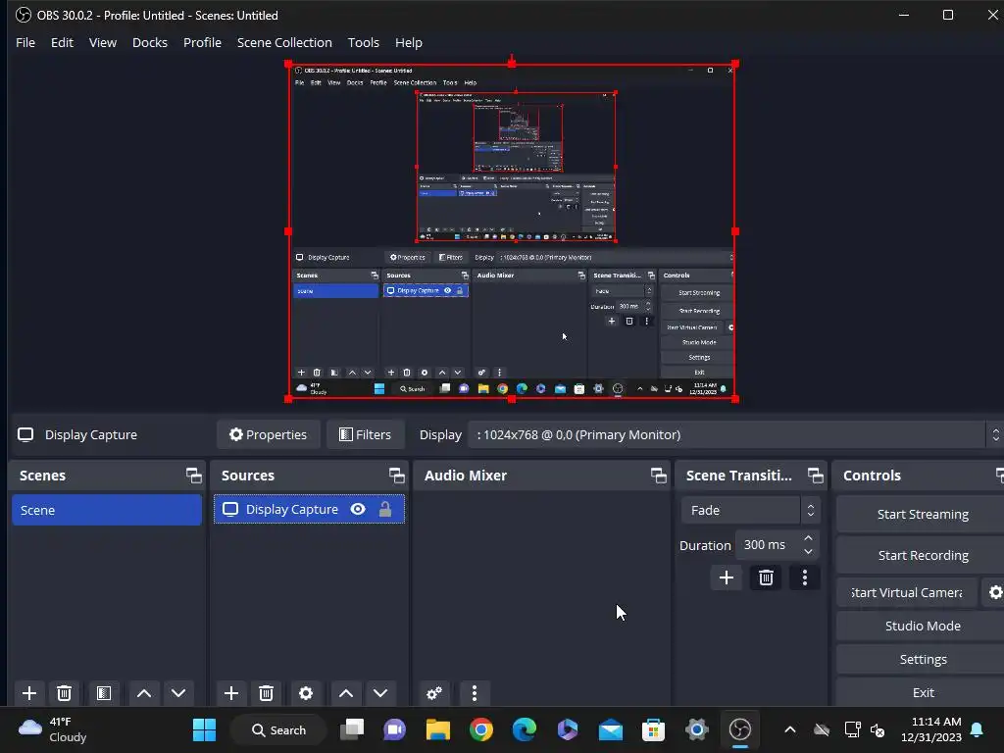Open scene filters icon in Scenes dock
Image resolution: width=1004 pixels, height=753 pixels.
click(104, 693)
